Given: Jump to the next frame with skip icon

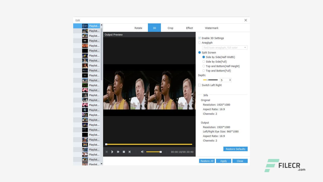Looking at the screenshot, I should pos(129,152).
